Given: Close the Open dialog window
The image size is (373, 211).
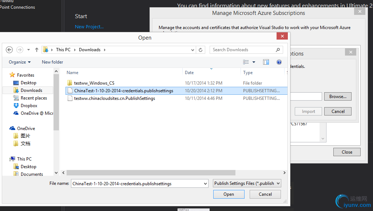Looking at the screenshot, I should click(x=282, y=36).
